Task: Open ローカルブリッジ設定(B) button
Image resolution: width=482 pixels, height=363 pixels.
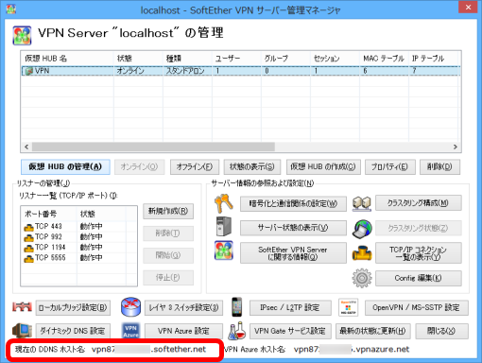Action: click(x=73, y=307)
